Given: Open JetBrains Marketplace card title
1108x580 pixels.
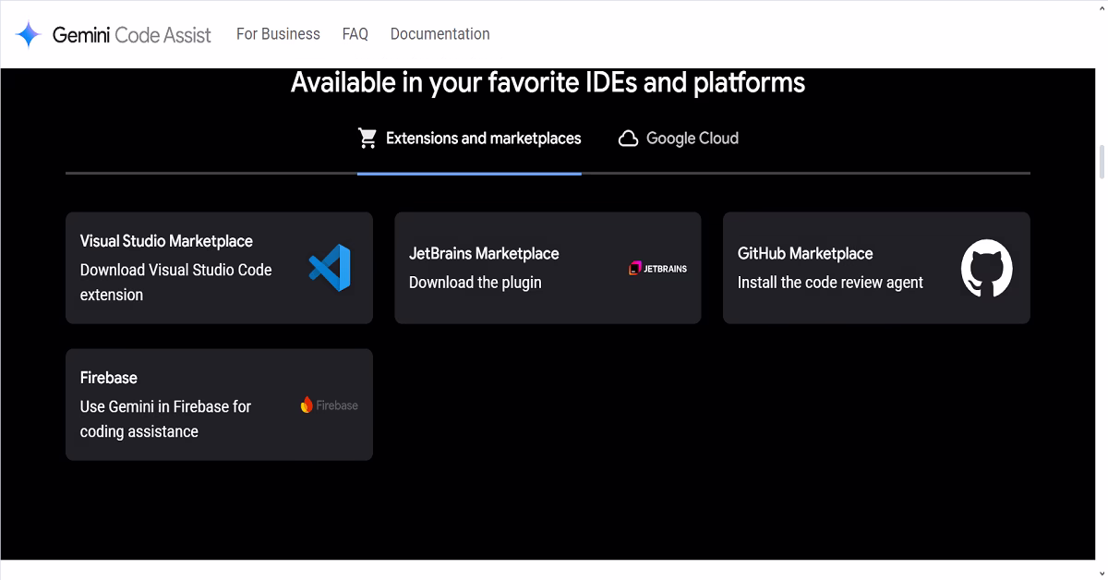Looking at the screenshot, I should coord(484,254).
